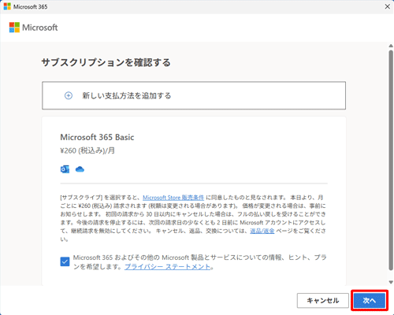Screen dimensions: 394x315
Task: Open the 返品/返金 link
Action: pos(262,231)
